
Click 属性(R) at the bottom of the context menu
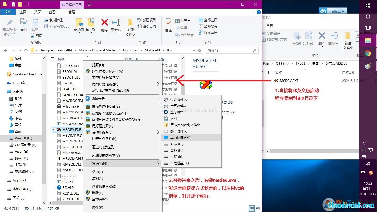point(123,207)
